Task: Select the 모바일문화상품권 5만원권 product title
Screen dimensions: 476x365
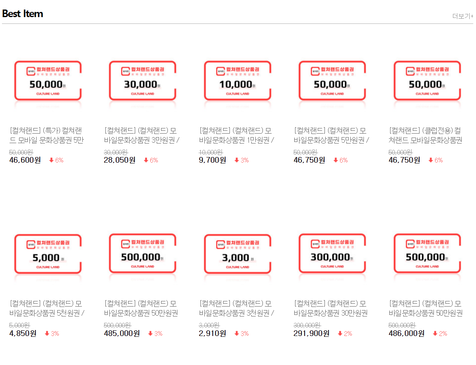Action: click(332, 135)
